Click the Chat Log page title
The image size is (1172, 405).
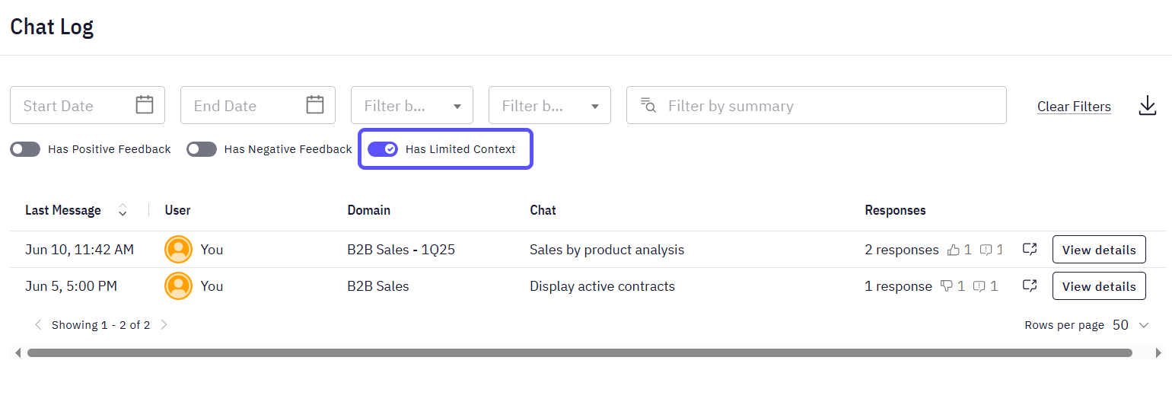tap(52, 27)
